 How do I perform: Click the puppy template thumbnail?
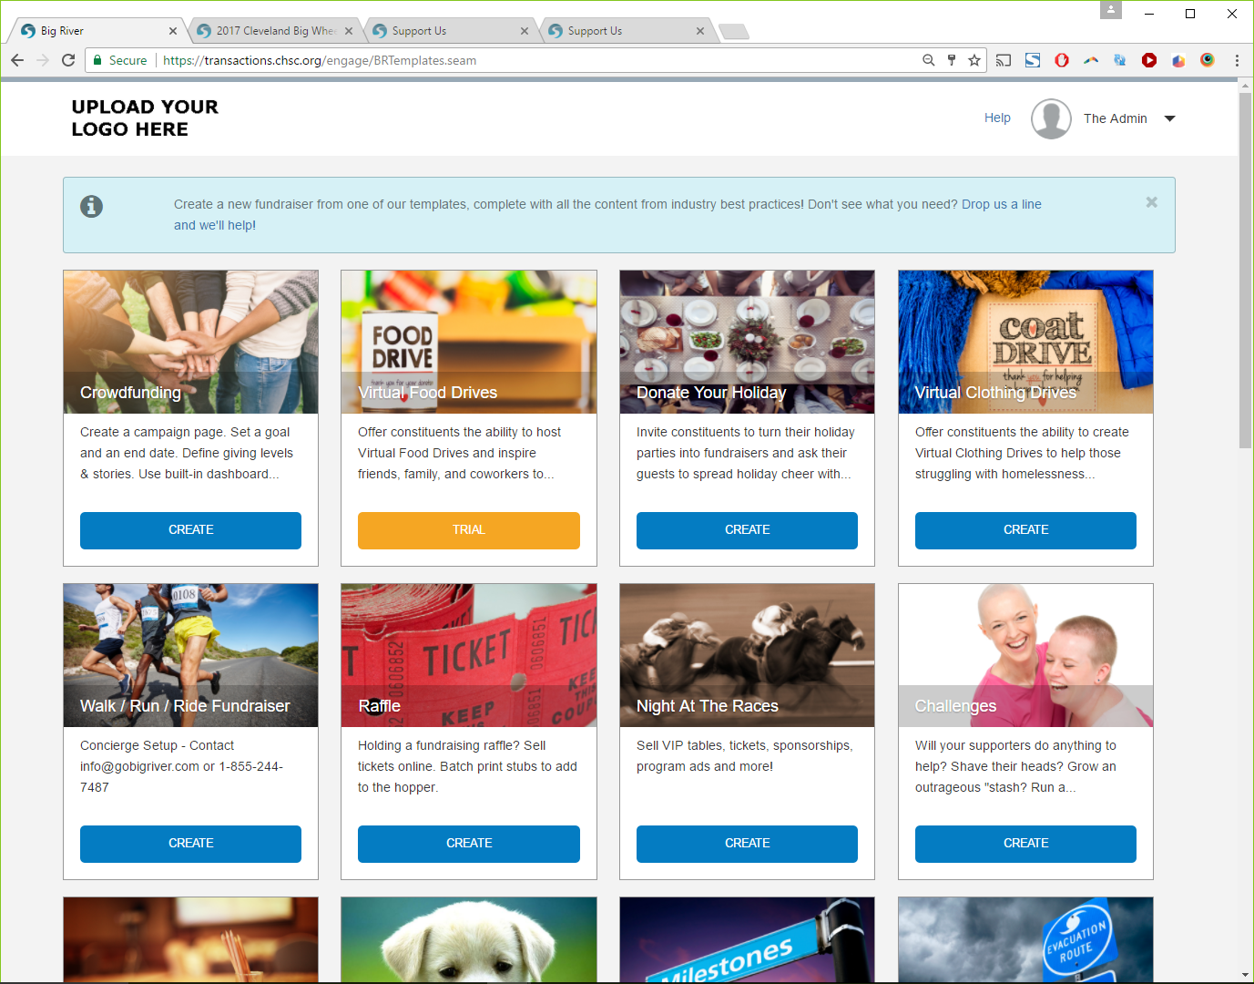coord(469,939)
